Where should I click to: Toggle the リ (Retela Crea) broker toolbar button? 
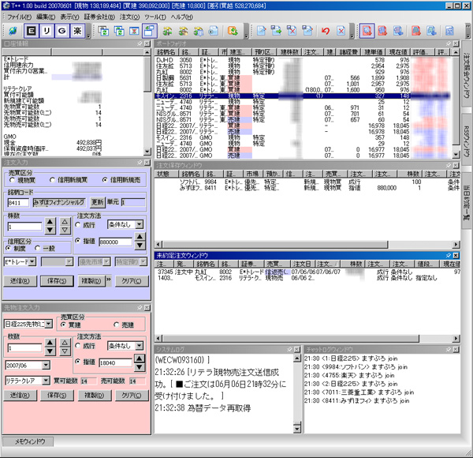click(x=47, y=31)
